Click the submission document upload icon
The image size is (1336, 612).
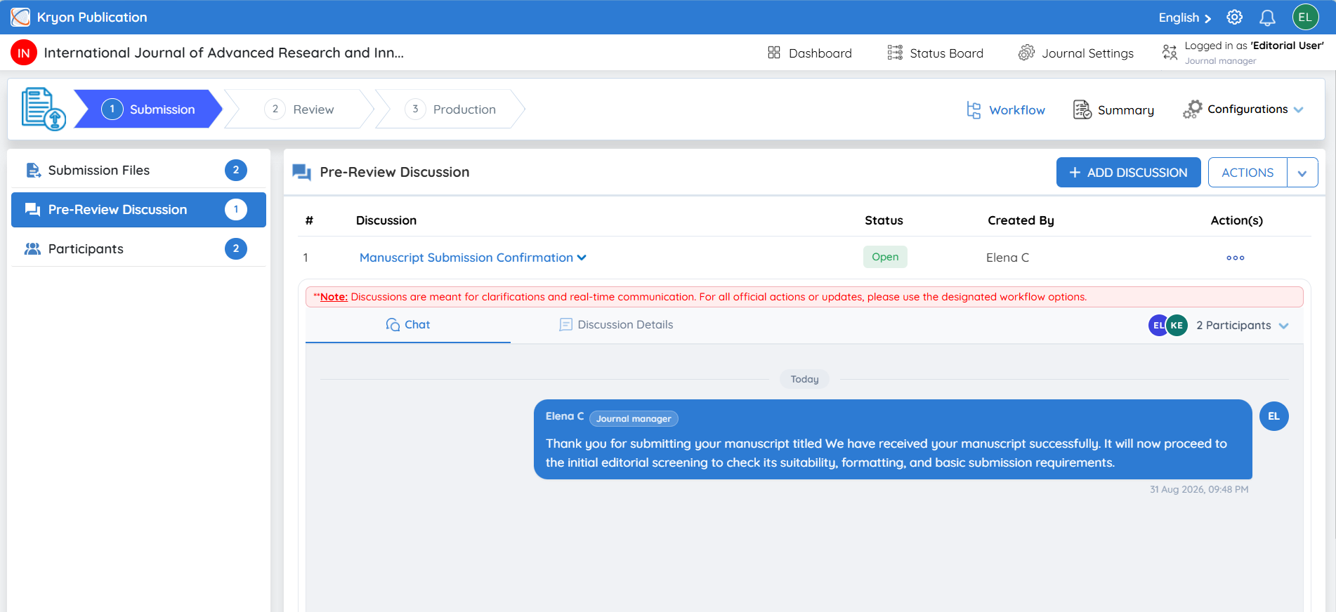[44, 109]
